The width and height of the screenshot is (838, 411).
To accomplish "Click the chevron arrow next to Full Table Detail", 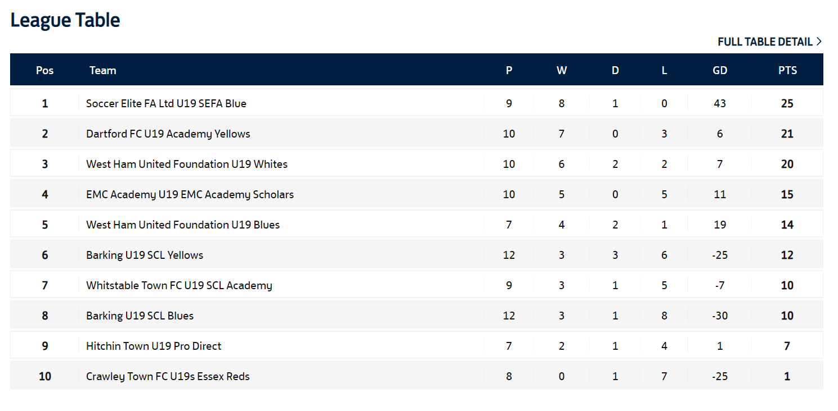I will 819,42.
